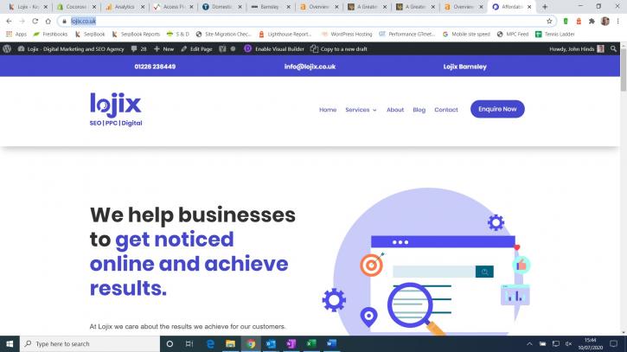Open the Tennis Ladder bookmark
The height and width of the screenshot is (352, 627).
(555, 35)
